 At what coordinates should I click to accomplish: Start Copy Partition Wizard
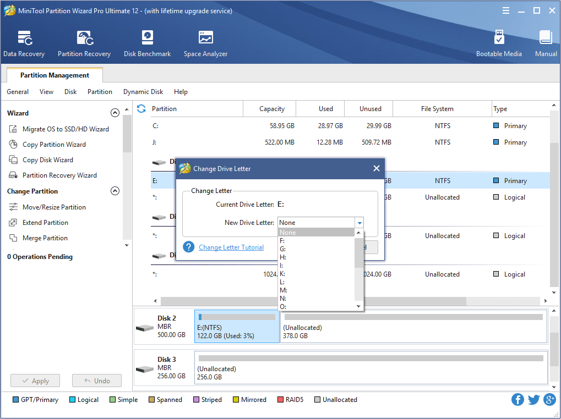(47, 144)
